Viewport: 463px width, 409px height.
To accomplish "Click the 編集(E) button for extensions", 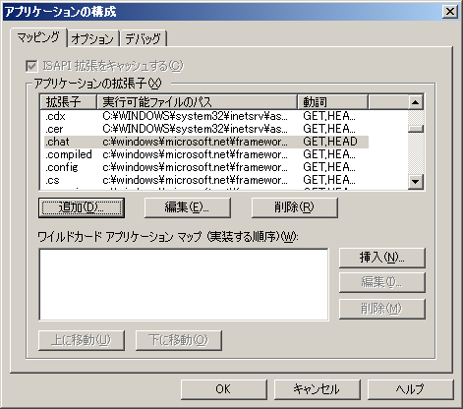I will point(188,207).
